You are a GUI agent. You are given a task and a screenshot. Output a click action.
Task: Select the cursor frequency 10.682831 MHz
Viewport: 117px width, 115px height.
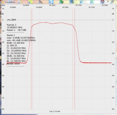click(15, 27)
